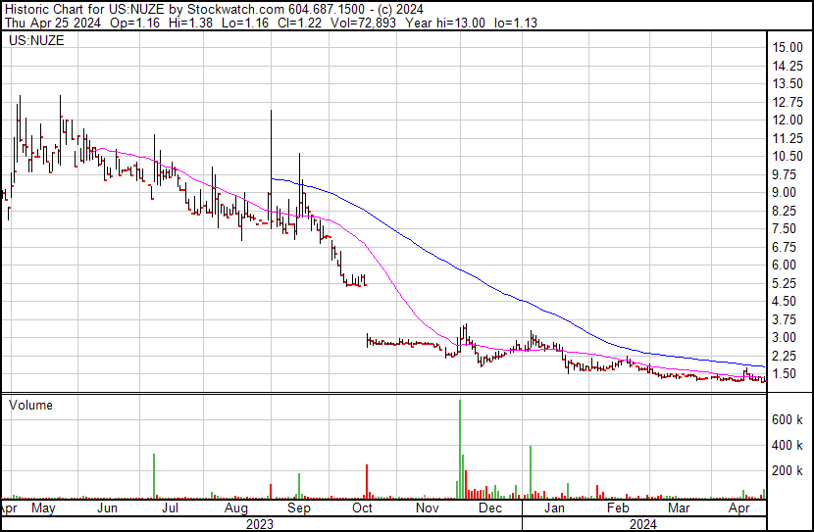
Task: Click the Volume panel label
Action: click(30, 406)
